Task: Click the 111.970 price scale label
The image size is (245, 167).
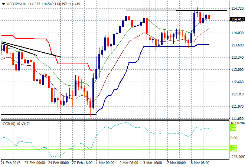Action: click(237, 107)
